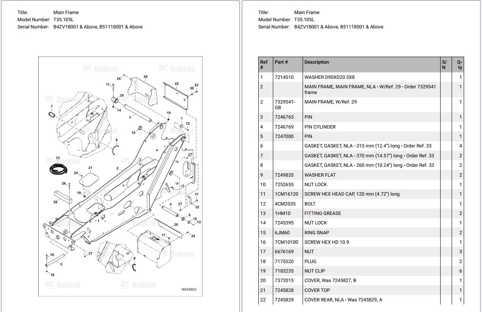Select the 315 mm gasket description row
This screenshot has width=482, height=312.
click(x=368, y=146)
